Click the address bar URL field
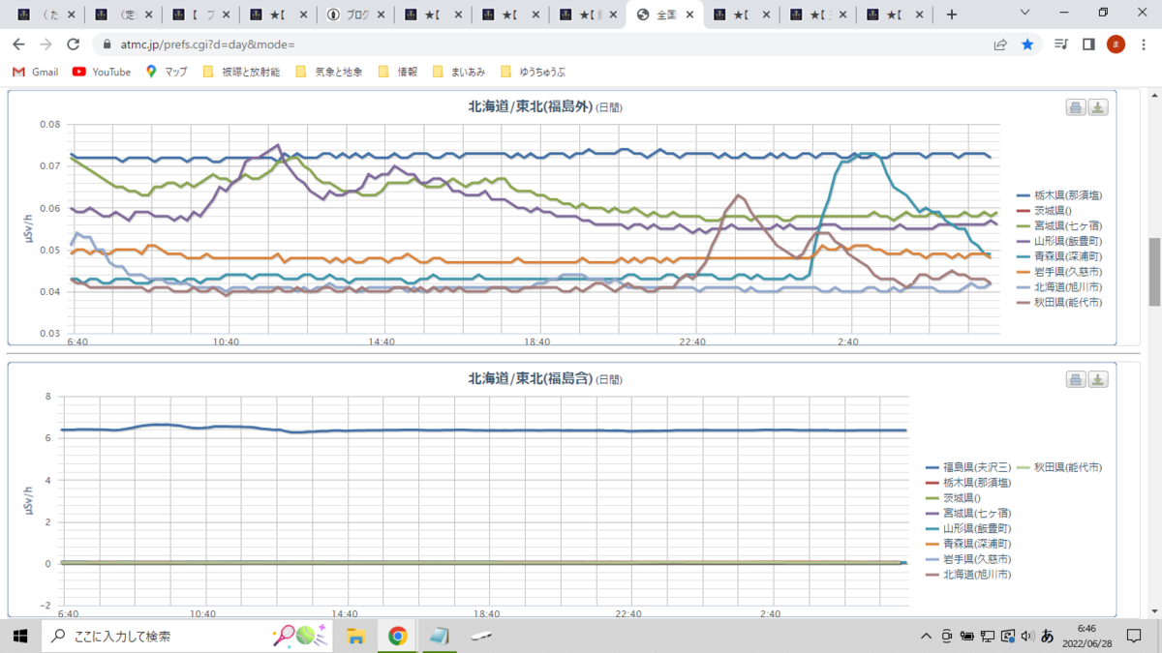The image size is (1162, 653). [x=542, y=45]
